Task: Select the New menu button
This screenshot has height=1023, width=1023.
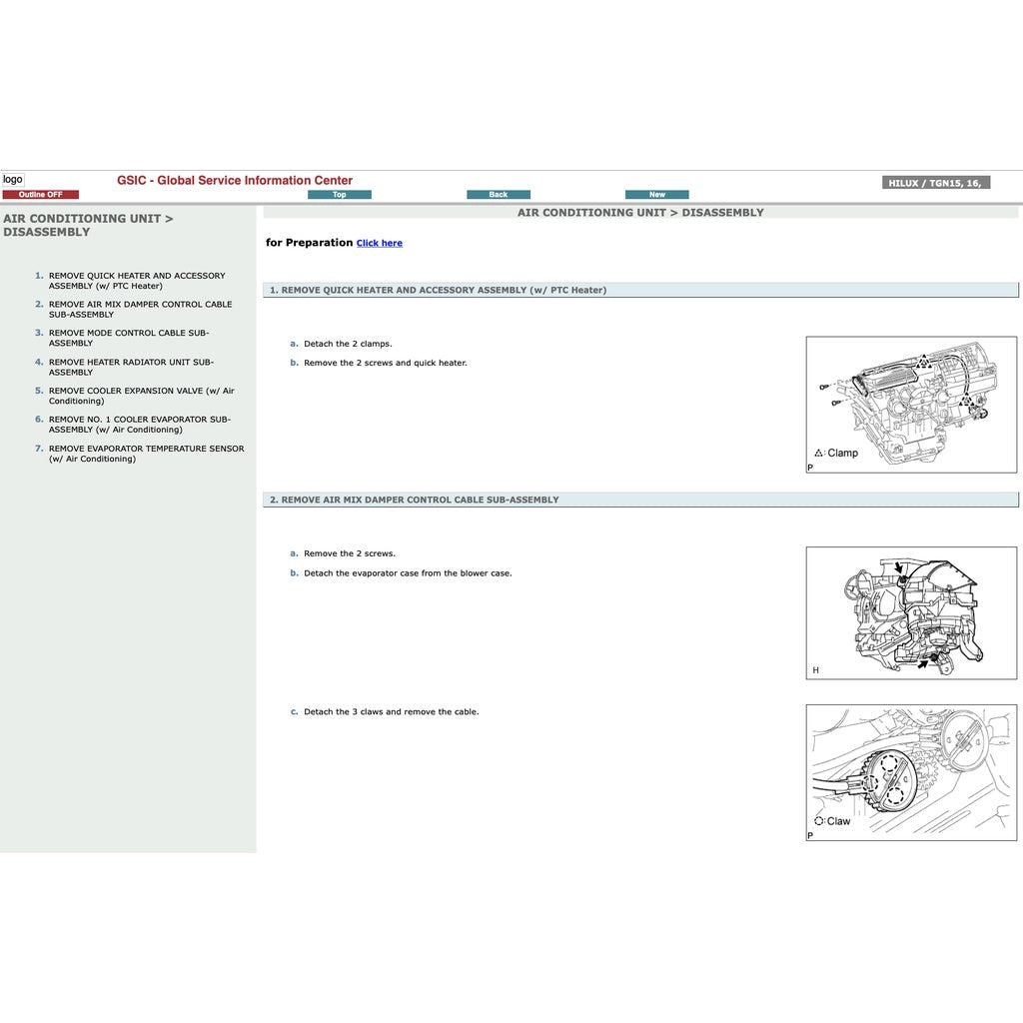Action: click(656, 194)
